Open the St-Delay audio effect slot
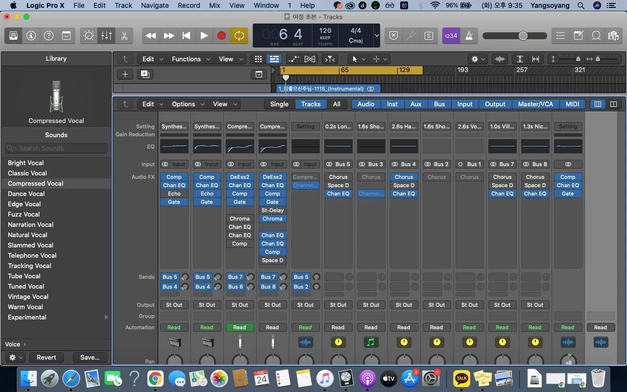Screen dimensions: 627x392 click(272, 210)
